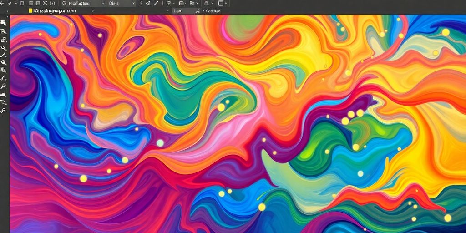Click the bracketed play icon in toolbar
Viewport: 466px width, 233px height.
tap(52, 3)
